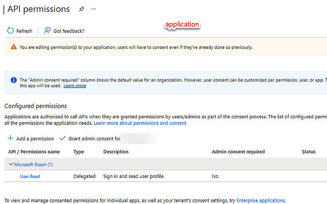Click the Admin consent required column header
The image size is (327, 204).
coord(238,151)
